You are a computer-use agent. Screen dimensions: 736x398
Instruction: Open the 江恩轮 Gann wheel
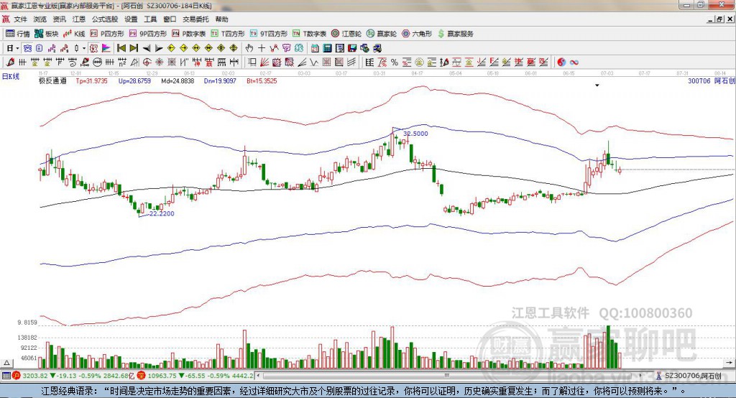pyautogui.click(x=346, y=34)
